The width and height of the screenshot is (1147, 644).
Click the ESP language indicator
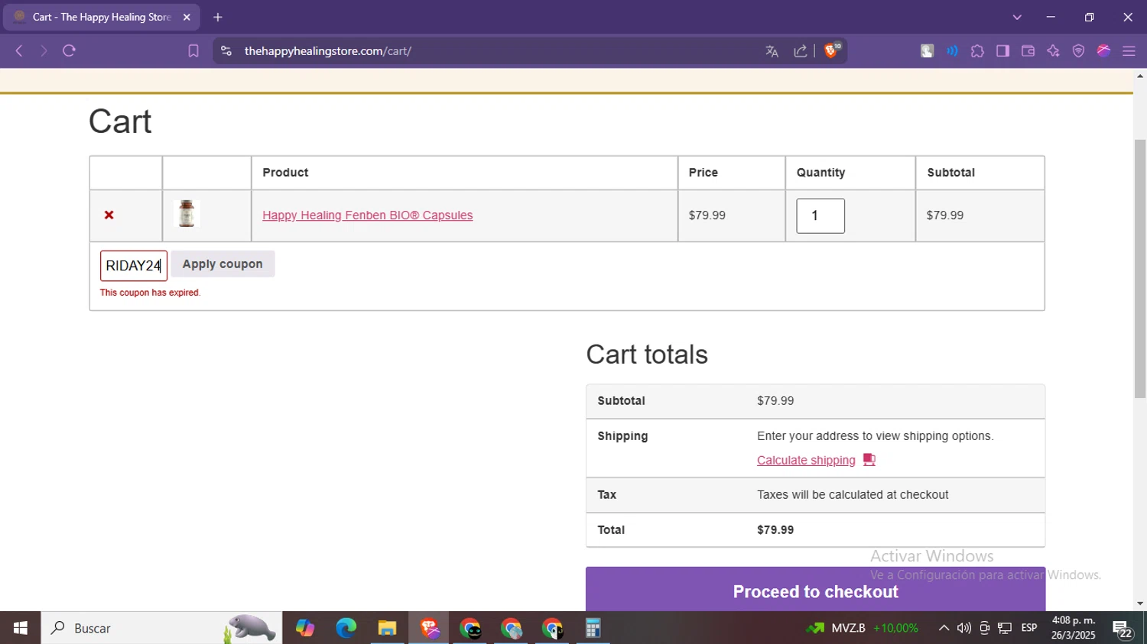click(1029, 628)
